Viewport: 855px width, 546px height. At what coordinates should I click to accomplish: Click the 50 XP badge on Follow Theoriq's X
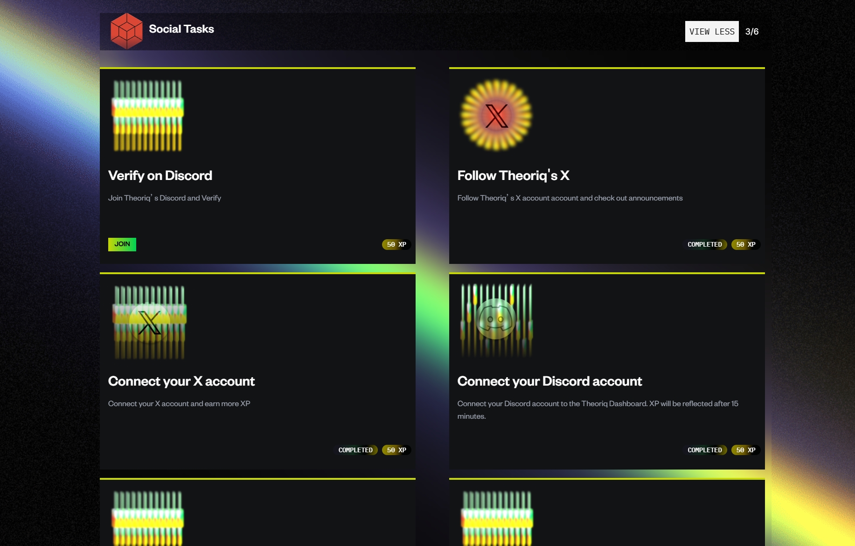click(746, 244)
